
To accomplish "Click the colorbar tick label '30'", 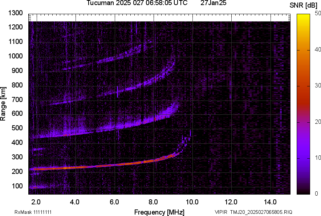I will pos(317,85).
